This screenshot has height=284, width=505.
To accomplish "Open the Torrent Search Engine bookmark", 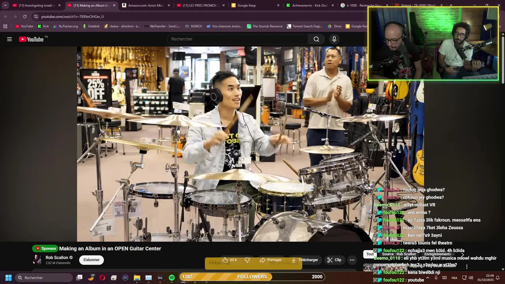I will [304, 26].
